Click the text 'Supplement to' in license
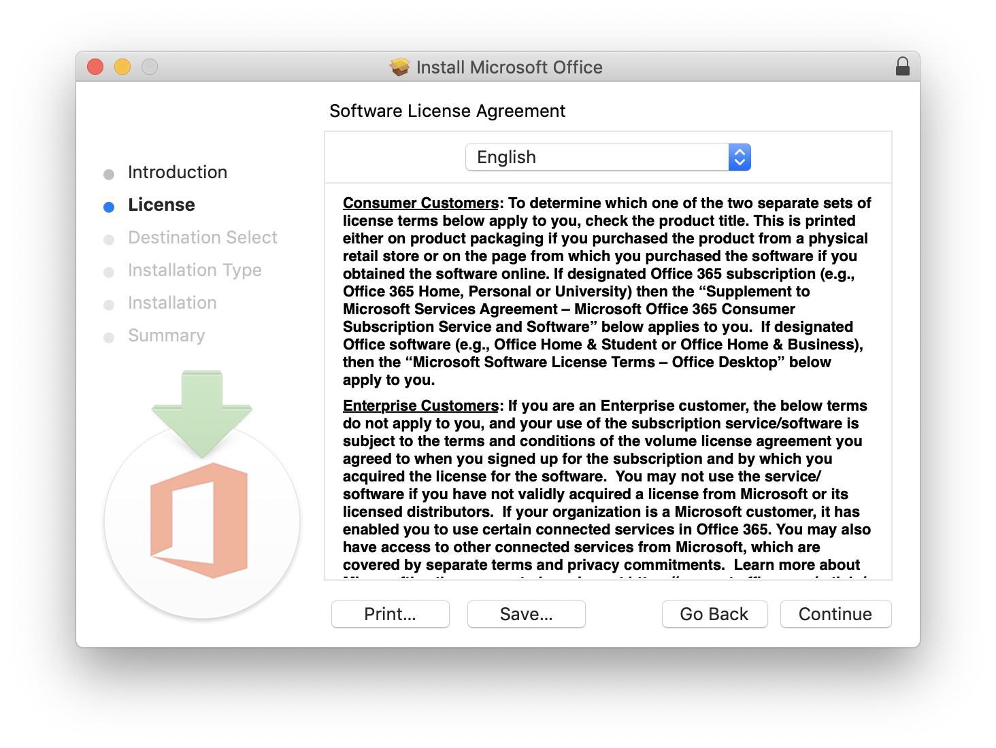 point(758,291)
